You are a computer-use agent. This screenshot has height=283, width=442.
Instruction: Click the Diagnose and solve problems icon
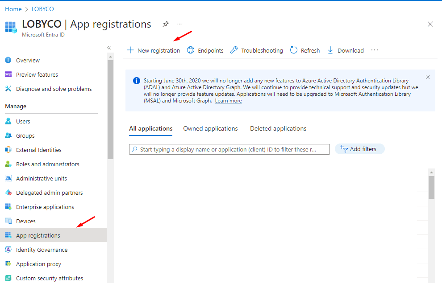8,89
